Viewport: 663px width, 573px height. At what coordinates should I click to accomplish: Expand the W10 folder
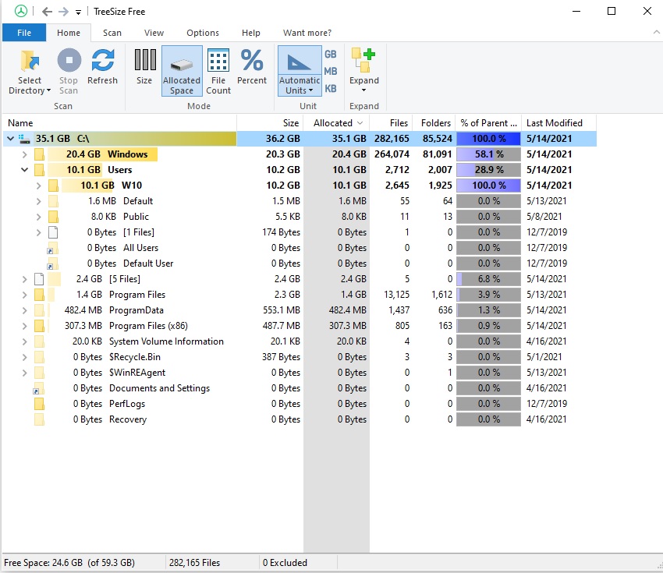38,186
